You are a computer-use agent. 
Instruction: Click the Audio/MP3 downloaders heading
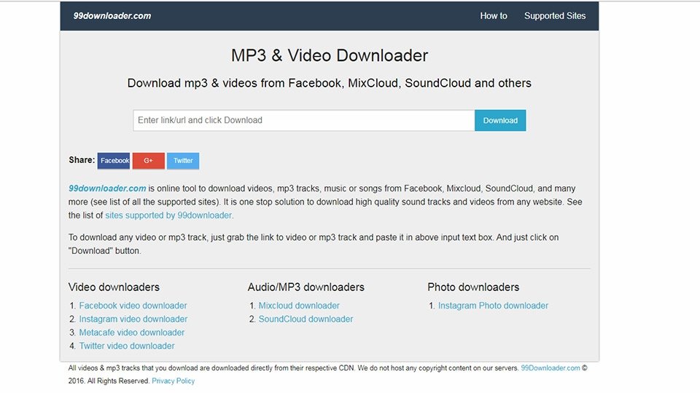(306, 287)
